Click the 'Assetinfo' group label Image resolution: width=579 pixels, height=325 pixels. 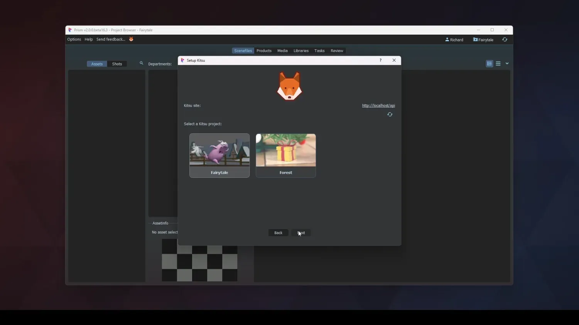tap(160, 223)
